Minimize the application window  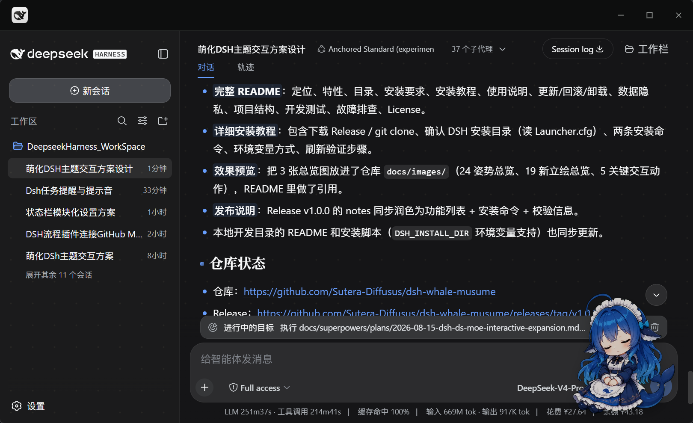tap(621, 15)
